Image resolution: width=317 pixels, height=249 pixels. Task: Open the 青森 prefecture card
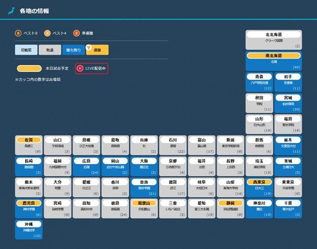(260, 82)
